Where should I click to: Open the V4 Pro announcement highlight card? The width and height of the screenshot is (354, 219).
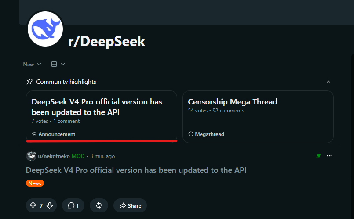(102, 117)
